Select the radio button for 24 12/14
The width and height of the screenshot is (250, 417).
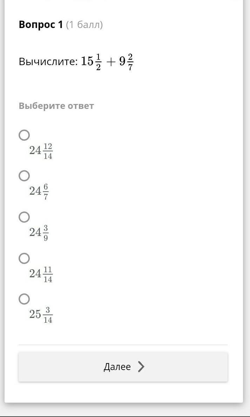(x=24, y=135)
